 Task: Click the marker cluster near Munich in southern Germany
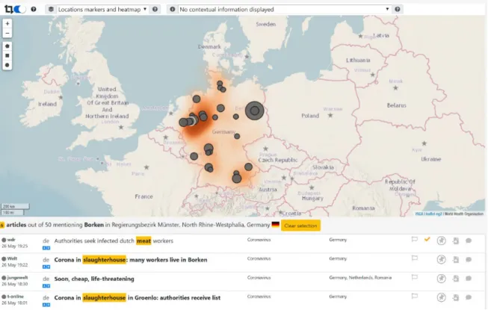coord(237,177)
